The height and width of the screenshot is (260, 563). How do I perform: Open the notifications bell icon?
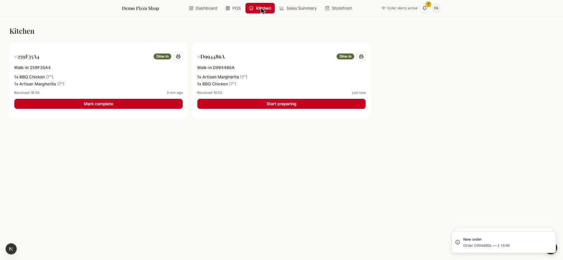tap(424, 8)
